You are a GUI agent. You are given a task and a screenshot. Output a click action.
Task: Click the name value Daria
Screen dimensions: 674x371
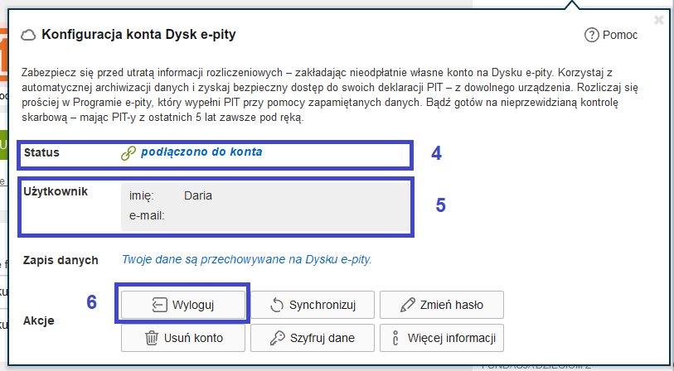click(198, 196)
